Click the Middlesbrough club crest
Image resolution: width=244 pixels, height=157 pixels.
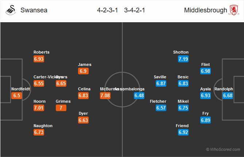234,10
